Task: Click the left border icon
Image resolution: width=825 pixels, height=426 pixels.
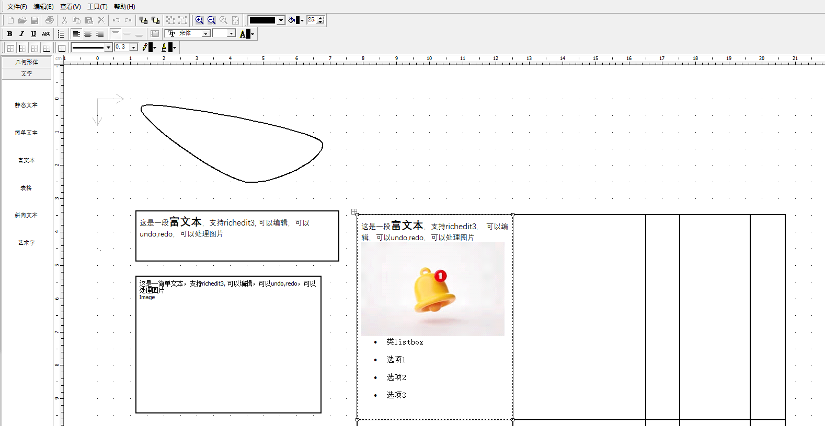Action: (x=22, y=48)
